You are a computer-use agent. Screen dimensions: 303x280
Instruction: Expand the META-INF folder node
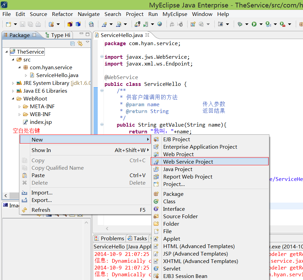[20, 107]
